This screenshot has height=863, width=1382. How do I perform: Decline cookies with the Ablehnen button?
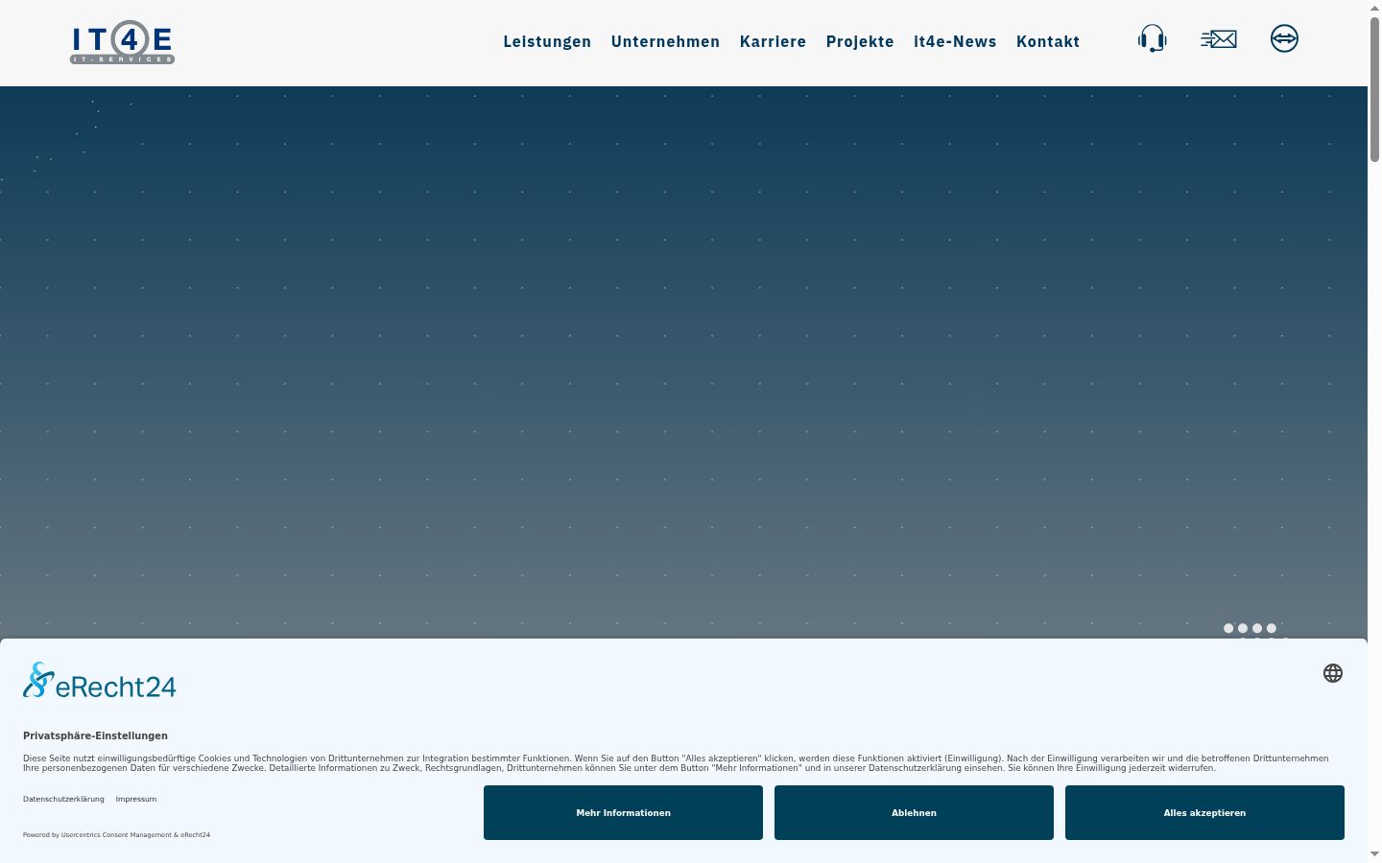point(914,813)
